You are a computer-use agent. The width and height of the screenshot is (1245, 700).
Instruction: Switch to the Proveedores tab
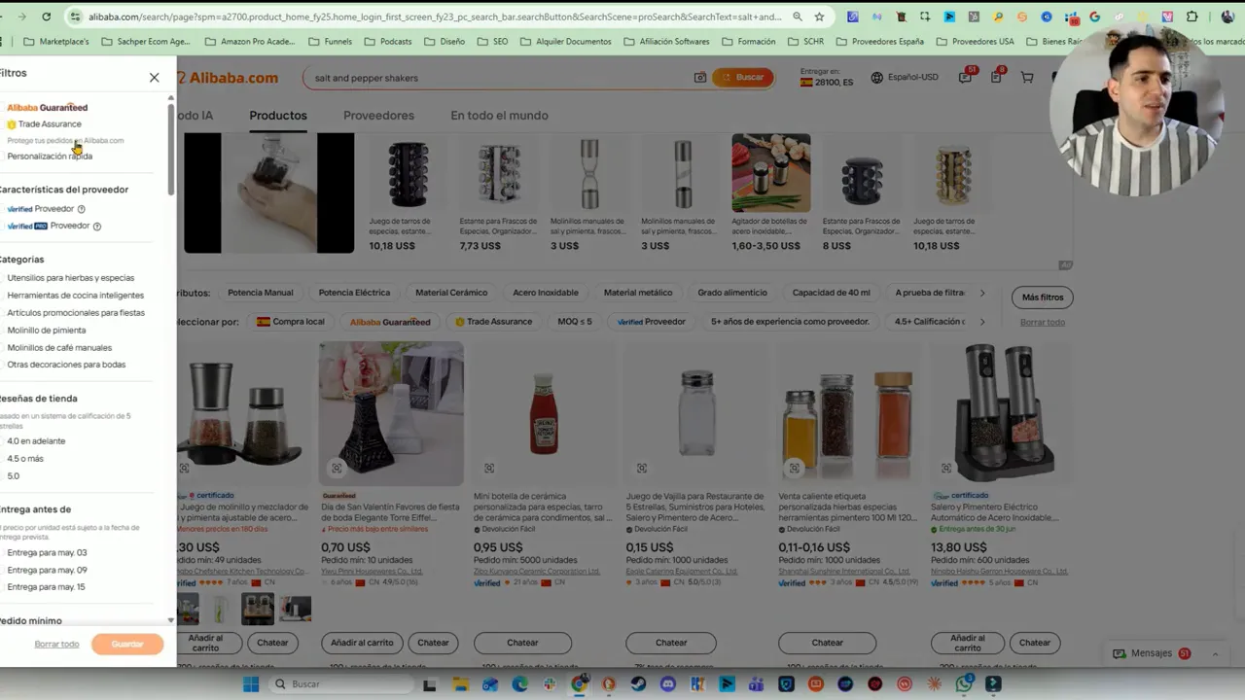378,116
